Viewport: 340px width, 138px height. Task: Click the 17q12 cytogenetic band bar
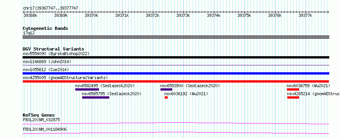click(176, 37)
